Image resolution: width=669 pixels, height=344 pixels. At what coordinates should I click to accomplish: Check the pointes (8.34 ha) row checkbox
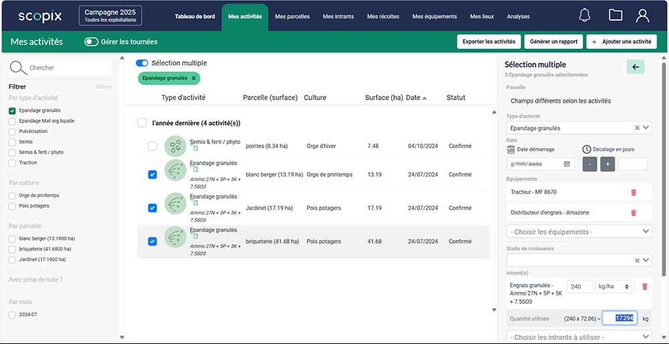coord(153,146)
